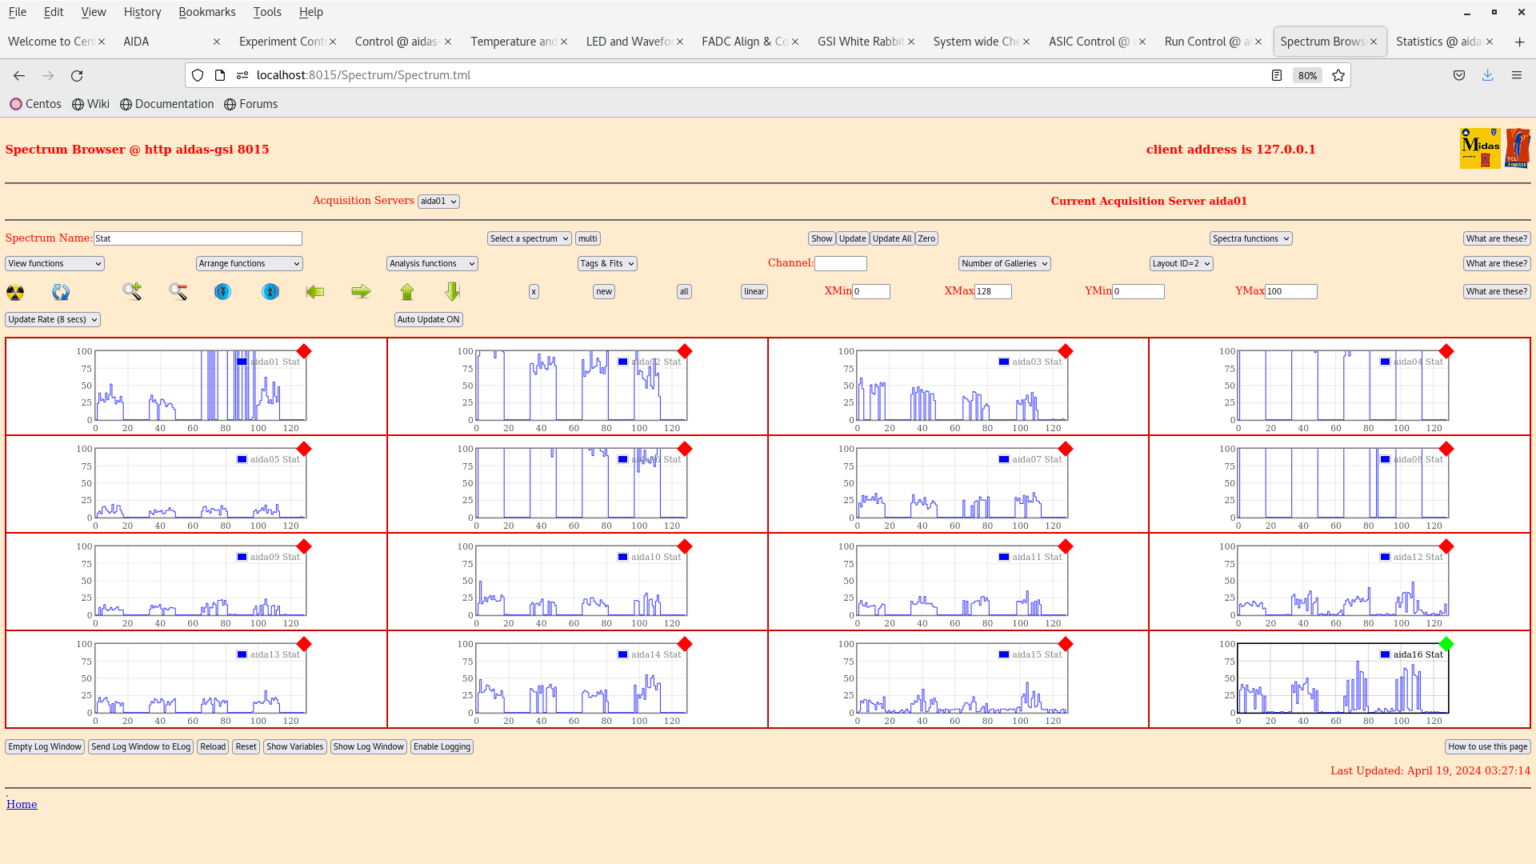1536x864 pixels.
Task: Click the Tcl feather logo image
Action: point(1518,148)
